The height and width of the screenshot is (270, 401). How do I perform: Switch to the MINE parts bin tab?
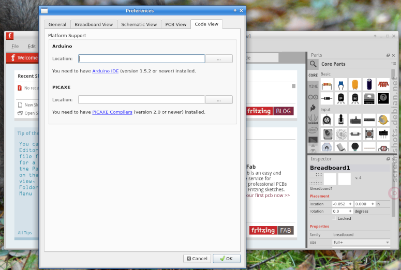coord(313,86)
